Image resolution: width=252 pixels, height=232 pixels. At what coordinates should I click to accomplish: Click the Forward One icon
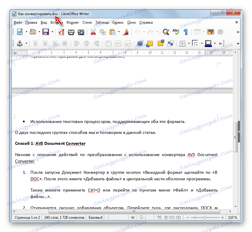click(149, 43)
